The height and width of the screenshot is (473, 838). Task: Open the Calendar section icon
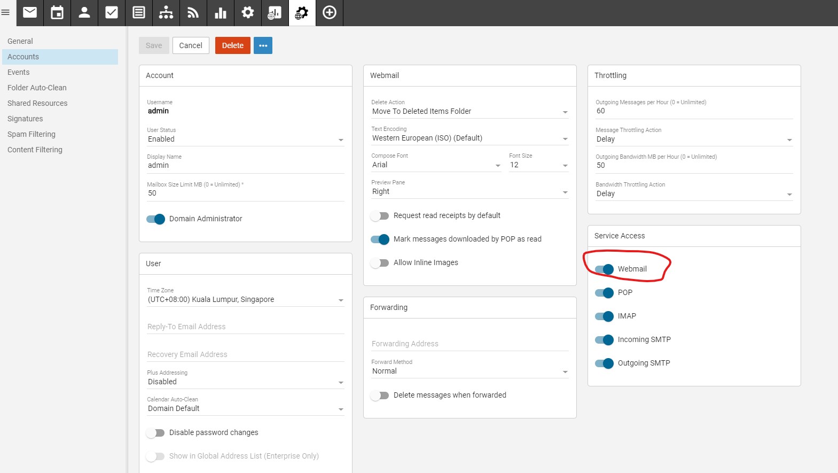(x=57, y=12)
